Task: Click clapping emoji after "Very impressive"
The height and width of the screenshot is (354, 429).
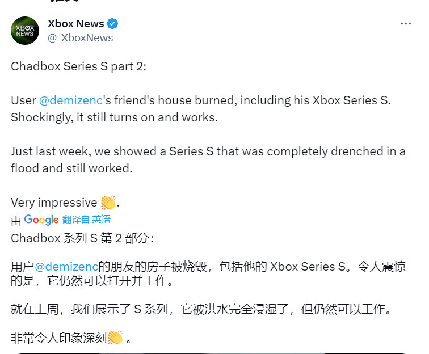Action: click(108, 203)
